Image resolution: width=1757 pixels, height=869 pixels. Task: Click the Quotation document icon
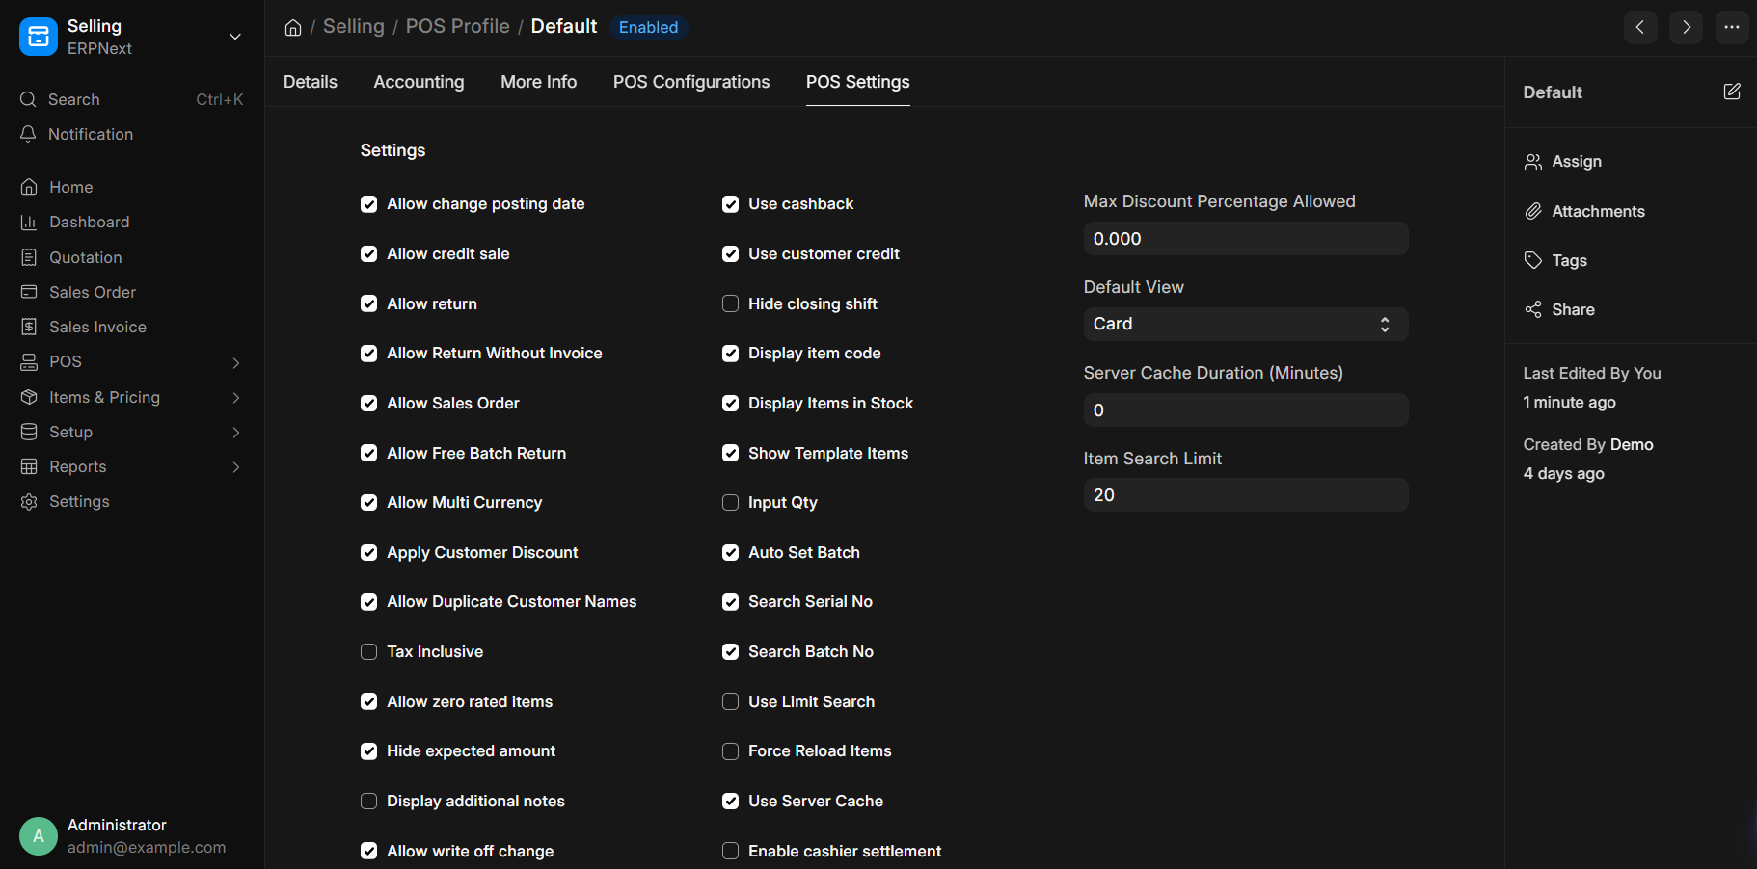29,257
